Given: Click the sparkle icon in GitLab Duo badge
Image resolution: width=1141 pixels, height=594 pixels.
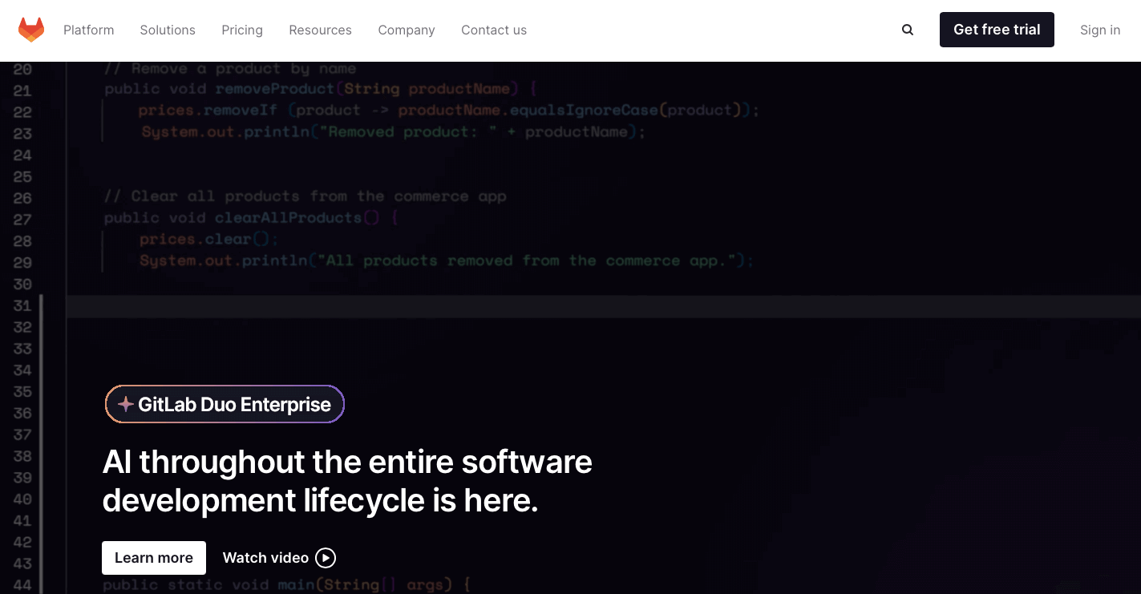Looking at the screenshot, I should pos(126,404).
